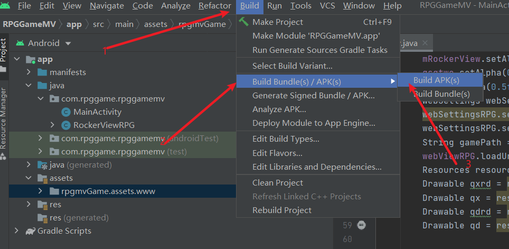509x249 pixels.
Task: Click the rpgmvGame breadcrumb
Action: [202, 24]
